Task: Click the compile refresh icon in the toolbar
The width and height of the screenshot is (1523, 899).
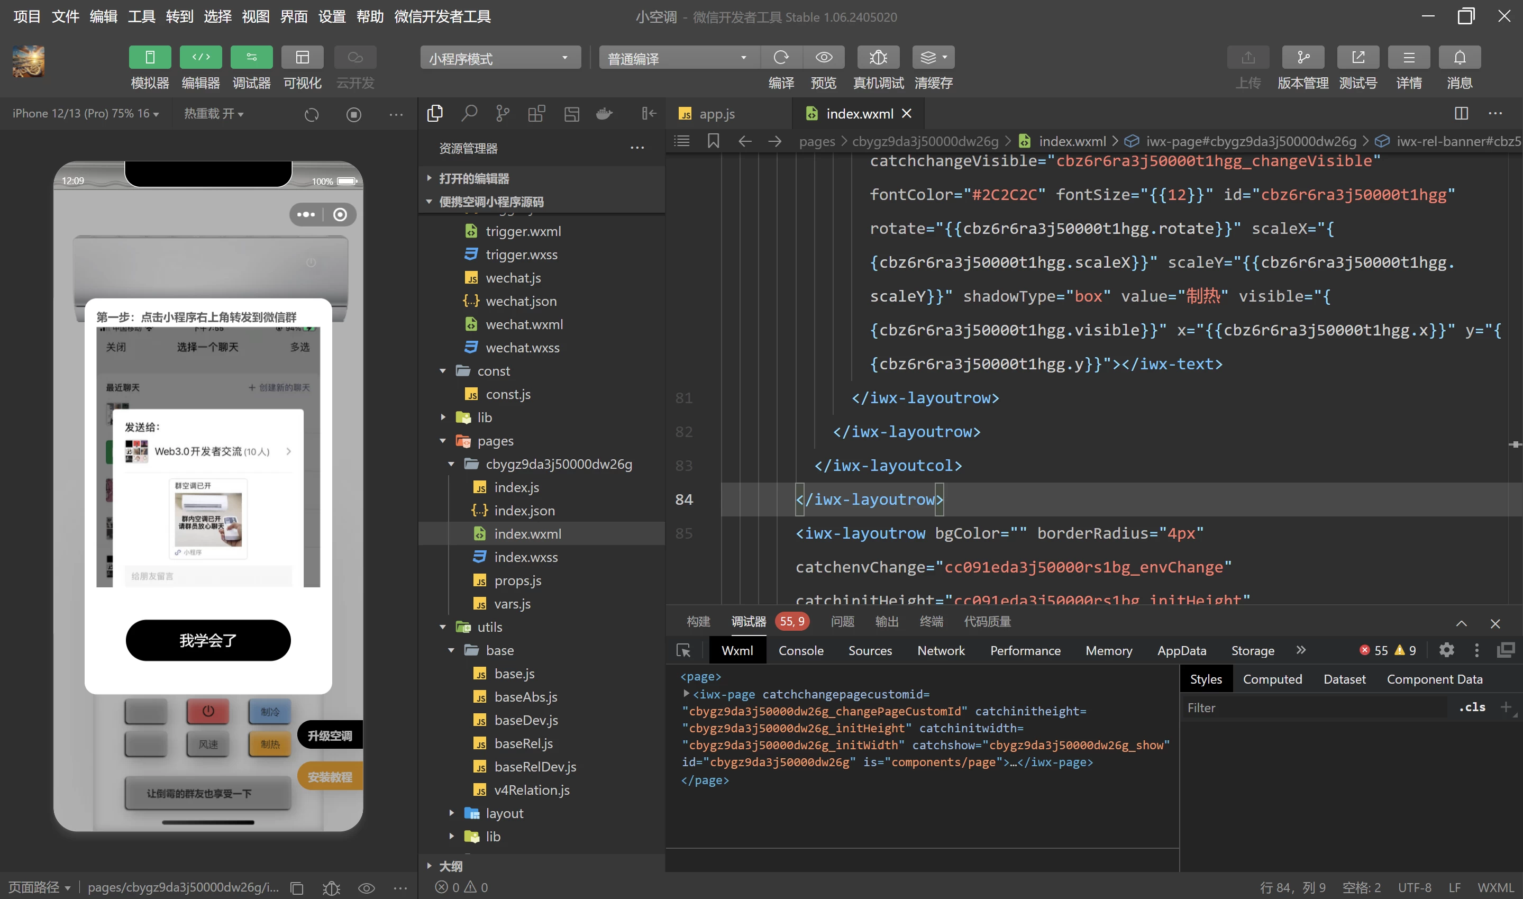Action: (x=781, y=58)
